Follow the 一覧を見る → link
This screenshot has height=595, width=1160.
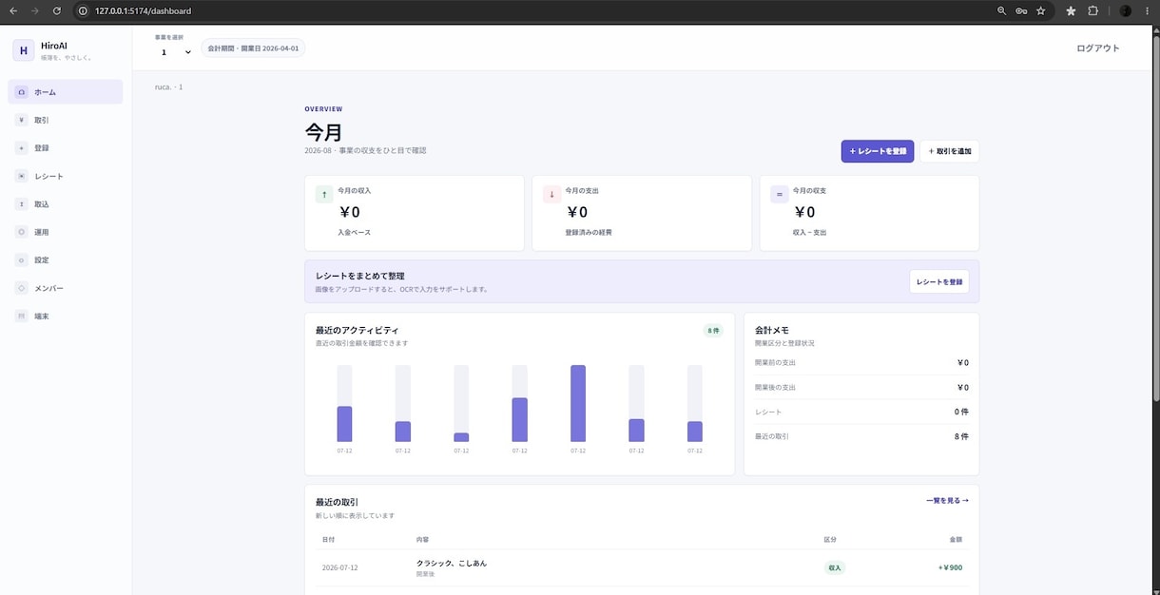(x=947, y=500)
